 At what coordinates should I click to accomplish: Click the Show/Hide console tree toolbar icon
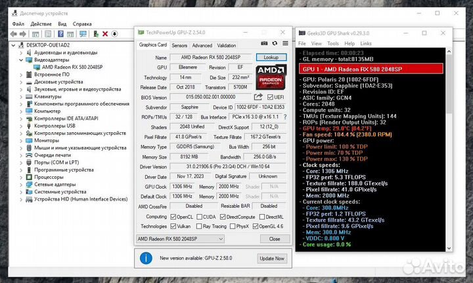(35, 33)
